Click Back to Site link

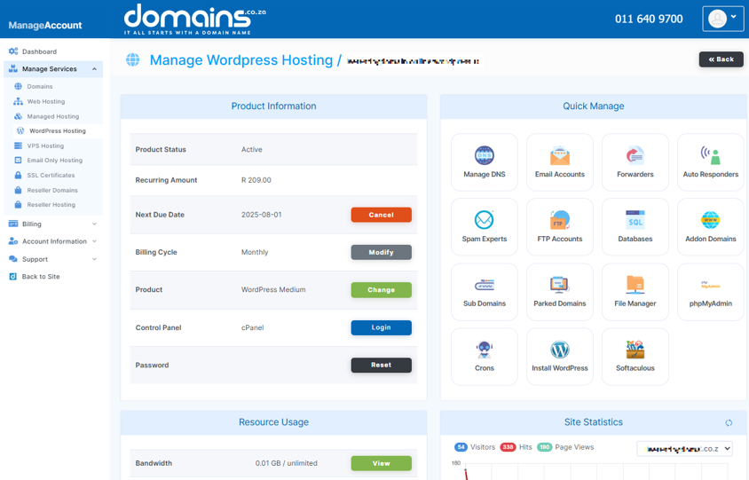[x=41, y=277]
